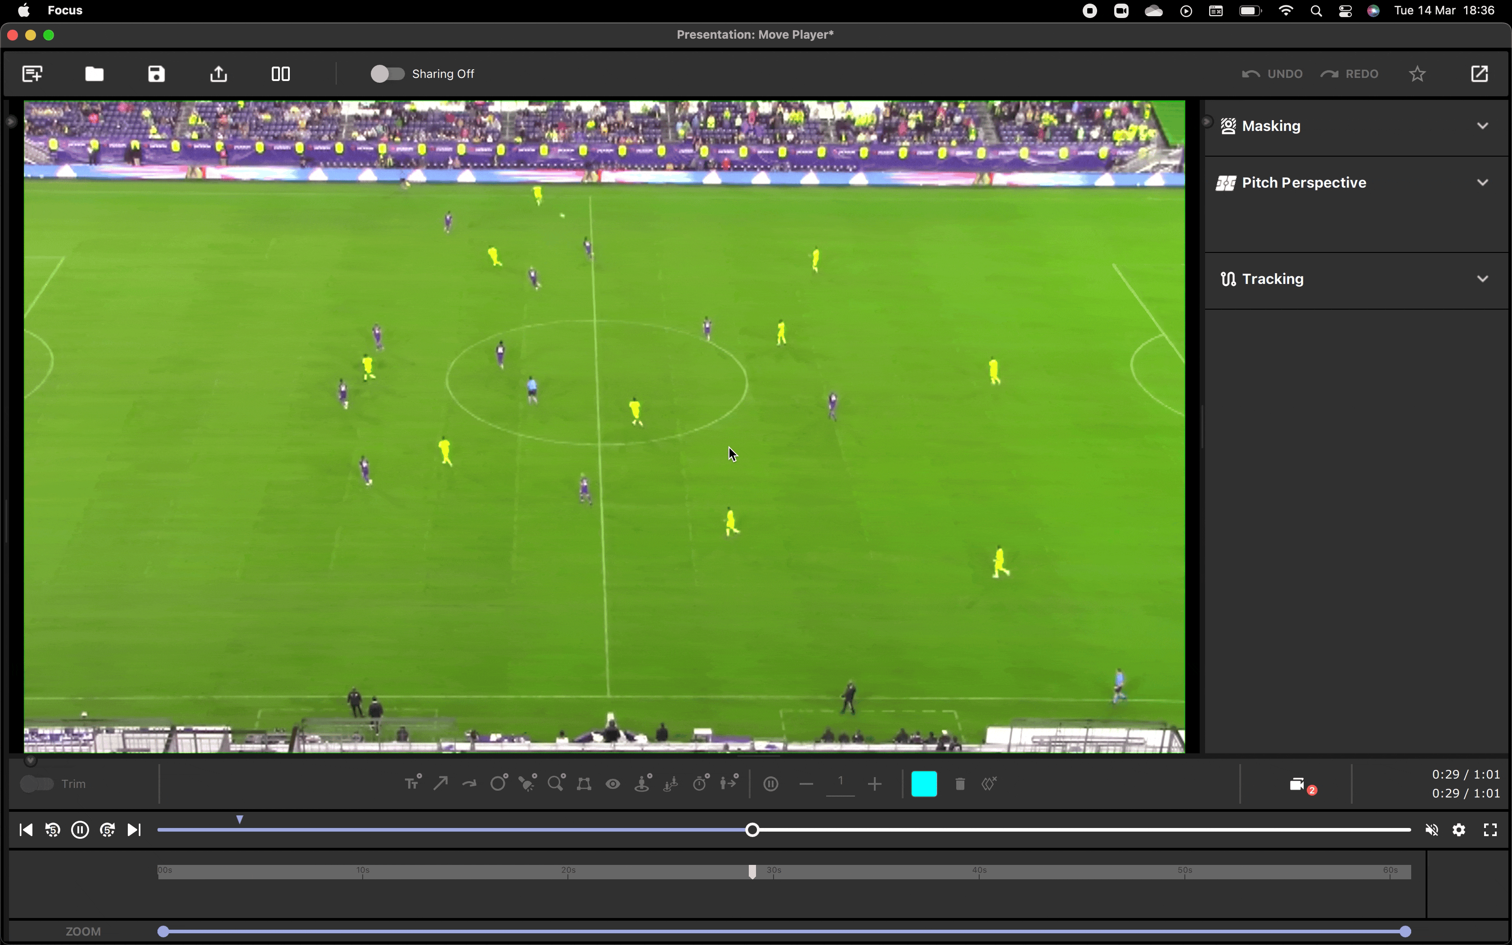Select the Magnifier zoom tool
Viewport: 1512px width, 945px height.
click(x=556, y=783)
